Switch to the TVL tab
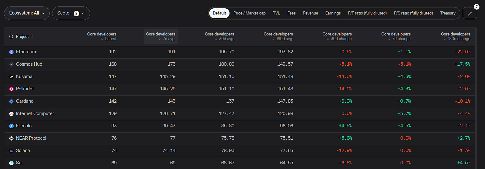Viewport: 485px width, 169px height. (x=276, y=13)
